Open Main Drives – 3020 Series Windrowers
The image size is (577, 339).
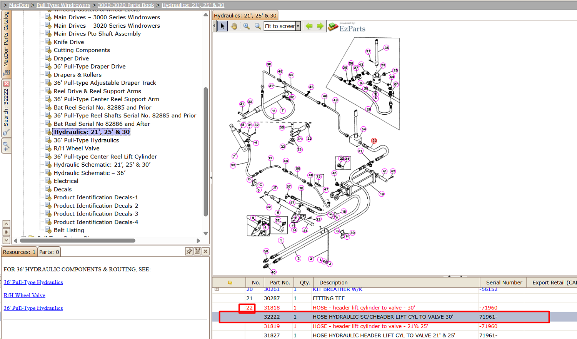[107, 26]
